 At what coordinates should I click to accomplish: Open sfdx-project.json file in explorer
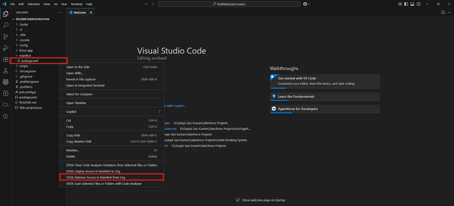click(30, 108)
